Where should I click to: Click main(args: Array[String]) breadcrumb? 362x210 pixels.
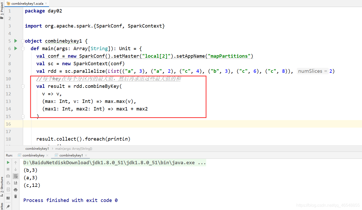click(74, 149)
